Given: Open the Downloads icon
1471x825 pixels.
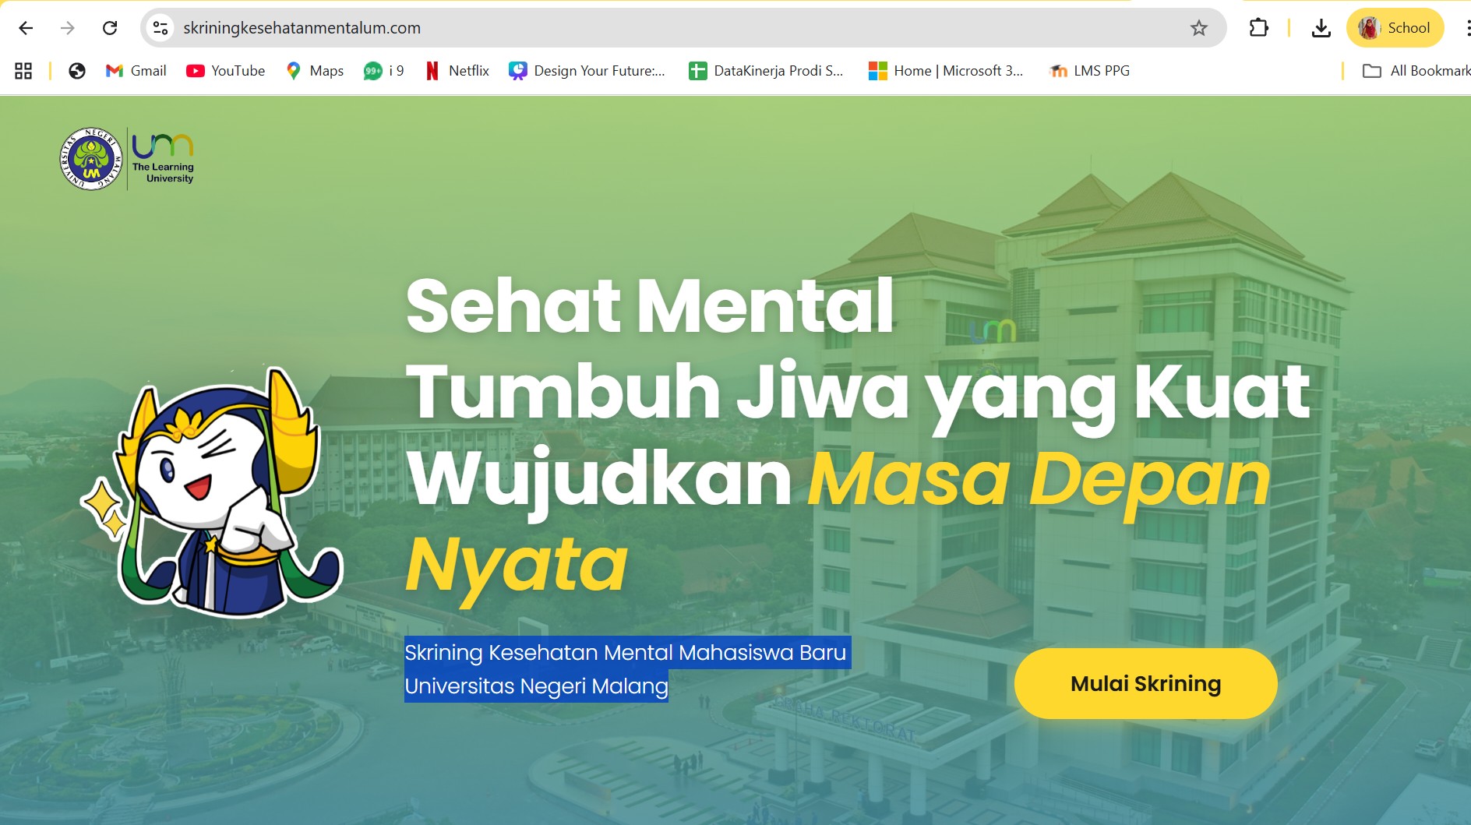Looking at the screenshot, I should (1322, 28).
